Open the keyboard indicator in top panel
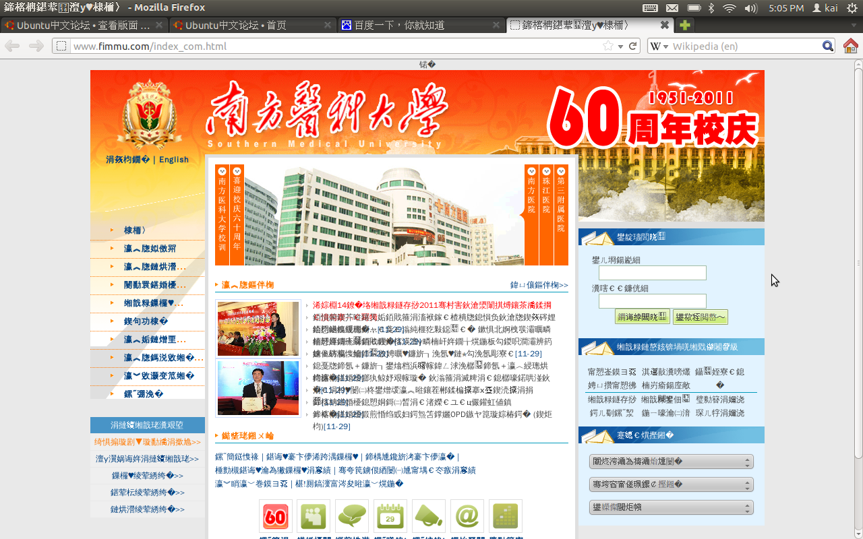This screenshot has width=863, height=539. (651, 8)
